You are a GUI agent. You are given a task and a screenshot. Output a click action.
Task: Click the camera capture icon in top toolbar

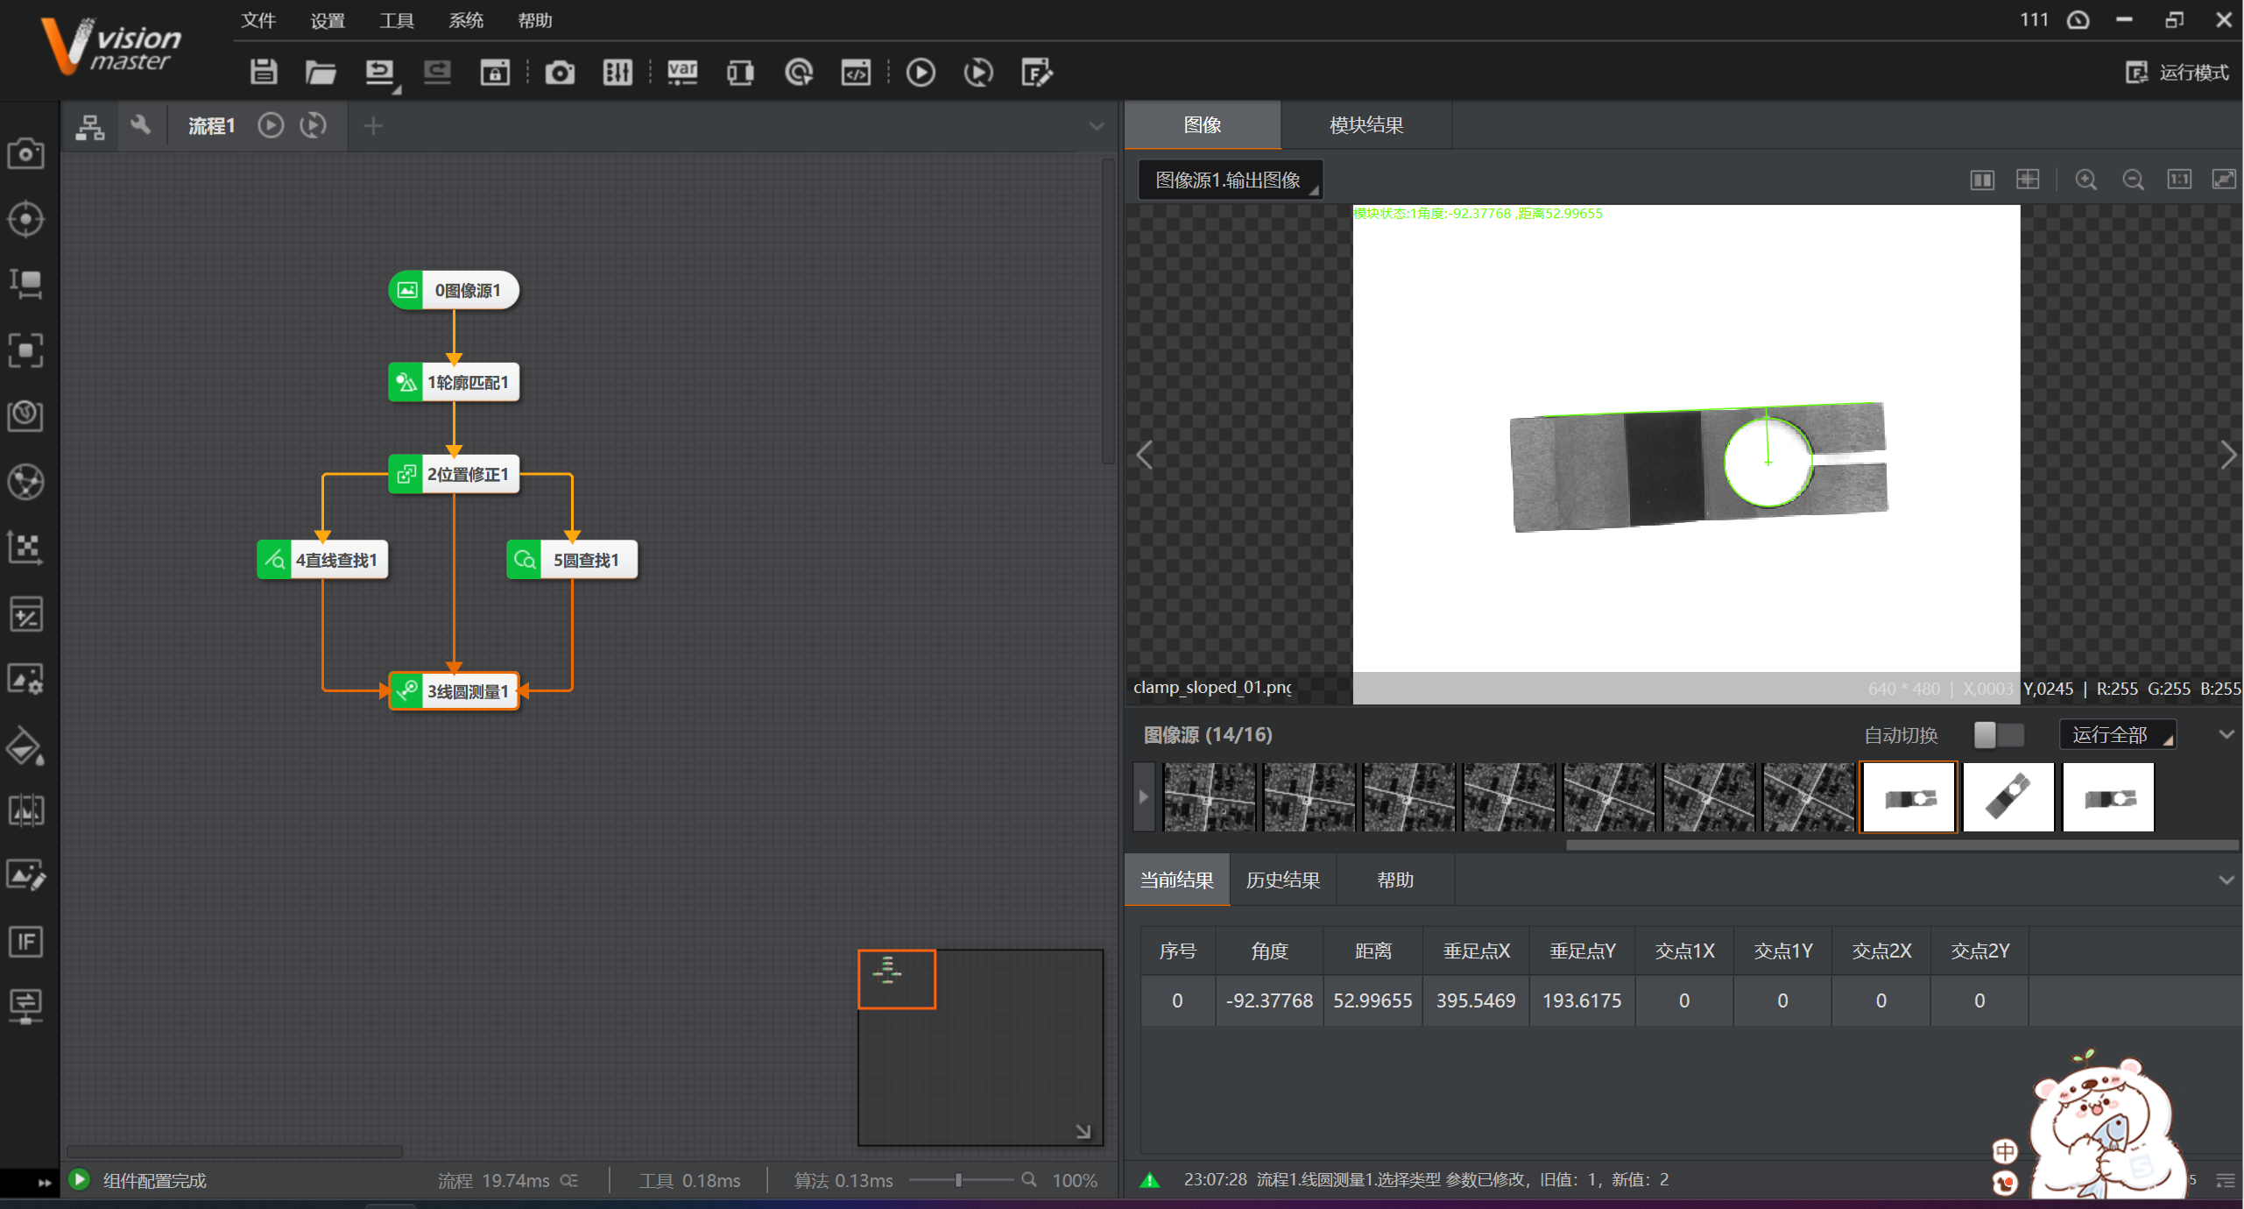[560, 72]
